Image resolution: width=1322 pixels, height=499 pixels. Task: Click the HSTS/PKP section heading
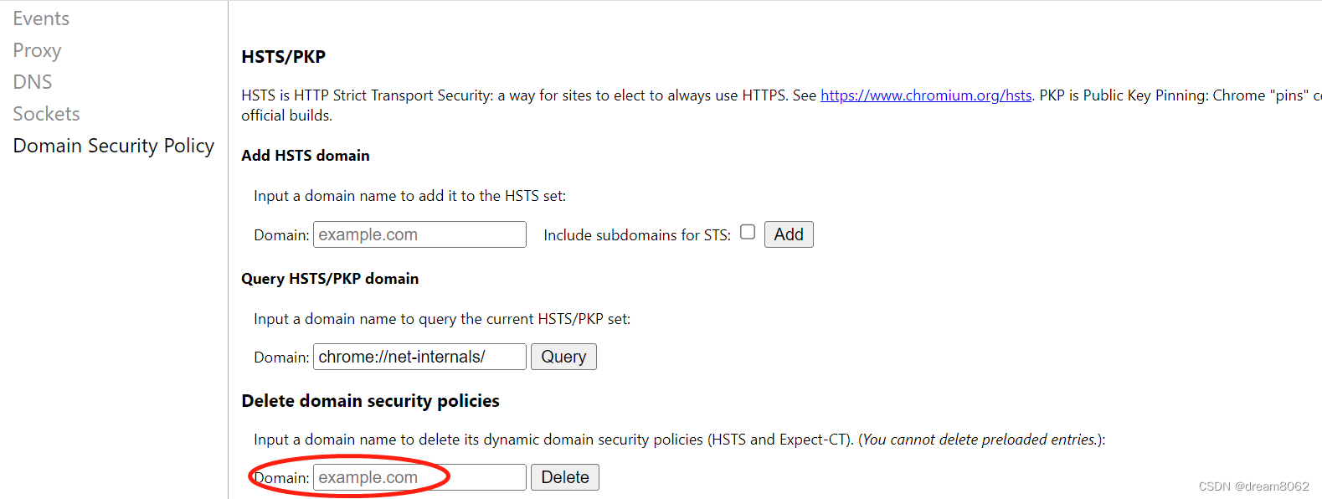click(x=283, y=56)
